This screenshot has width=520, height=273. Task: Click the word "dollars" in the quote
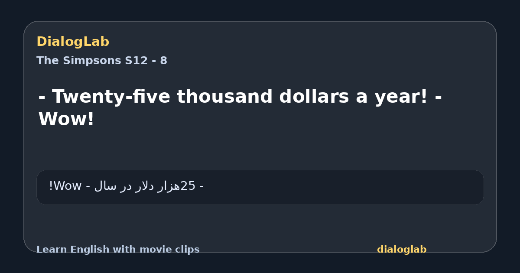pyautogui.click(x=314, y=97)
